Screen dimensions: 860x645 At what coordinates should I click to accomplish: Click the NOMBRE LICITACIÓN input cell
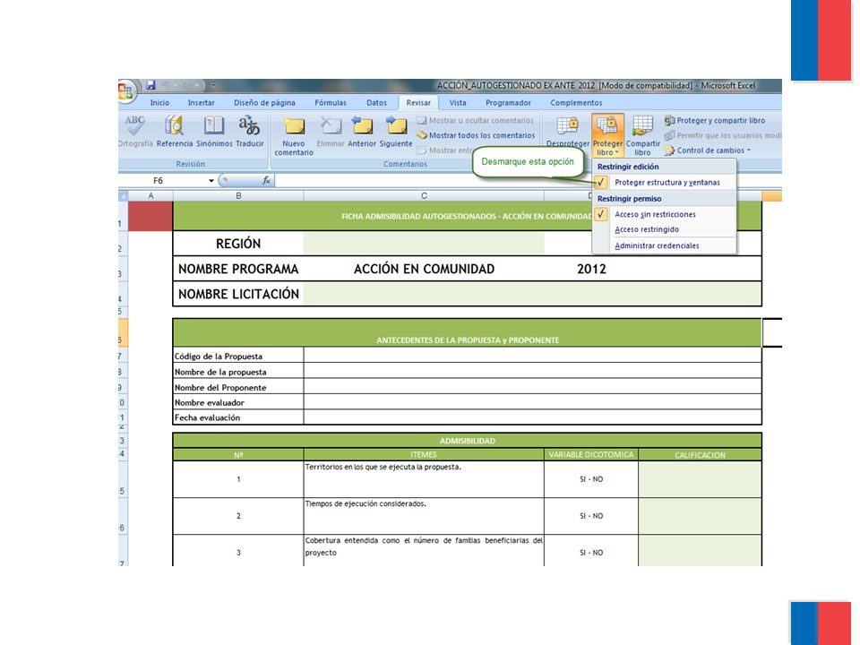(x=532, y=294)
